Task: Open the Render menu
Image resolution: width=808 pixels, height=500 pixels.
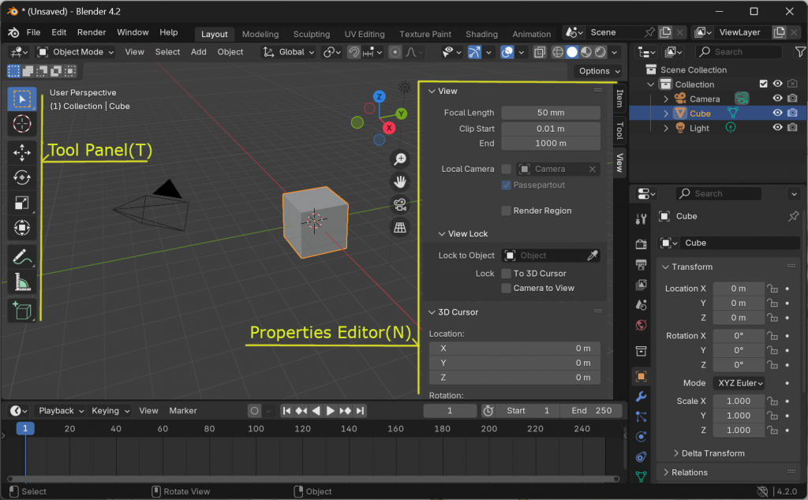Action: (x=92, y=32)
